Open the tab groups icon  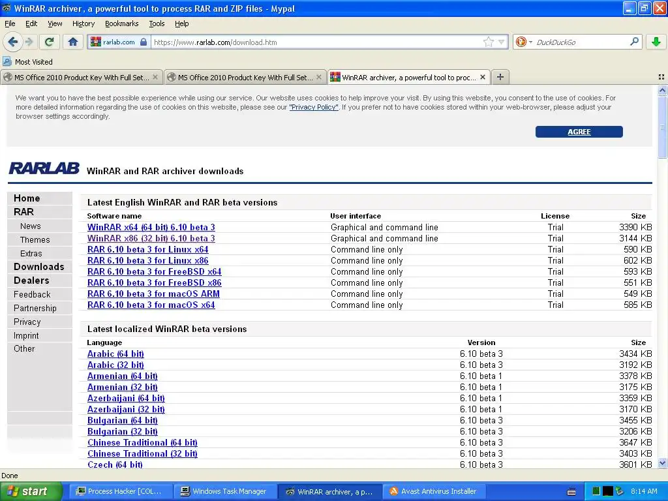pos(661,77)
